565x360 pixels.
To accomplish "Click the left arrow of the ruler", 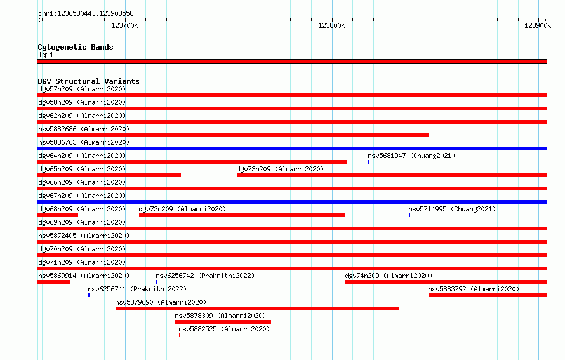I will click(40, 20).
